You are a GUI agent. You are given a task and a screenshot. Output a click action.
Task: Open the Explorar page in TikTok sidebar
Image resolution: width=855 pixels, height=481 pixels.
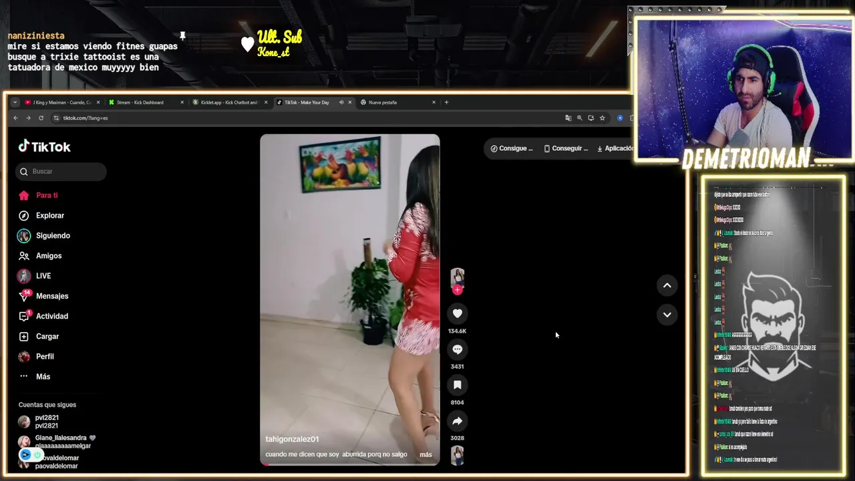pyautogui.click(x=49, y=215)
